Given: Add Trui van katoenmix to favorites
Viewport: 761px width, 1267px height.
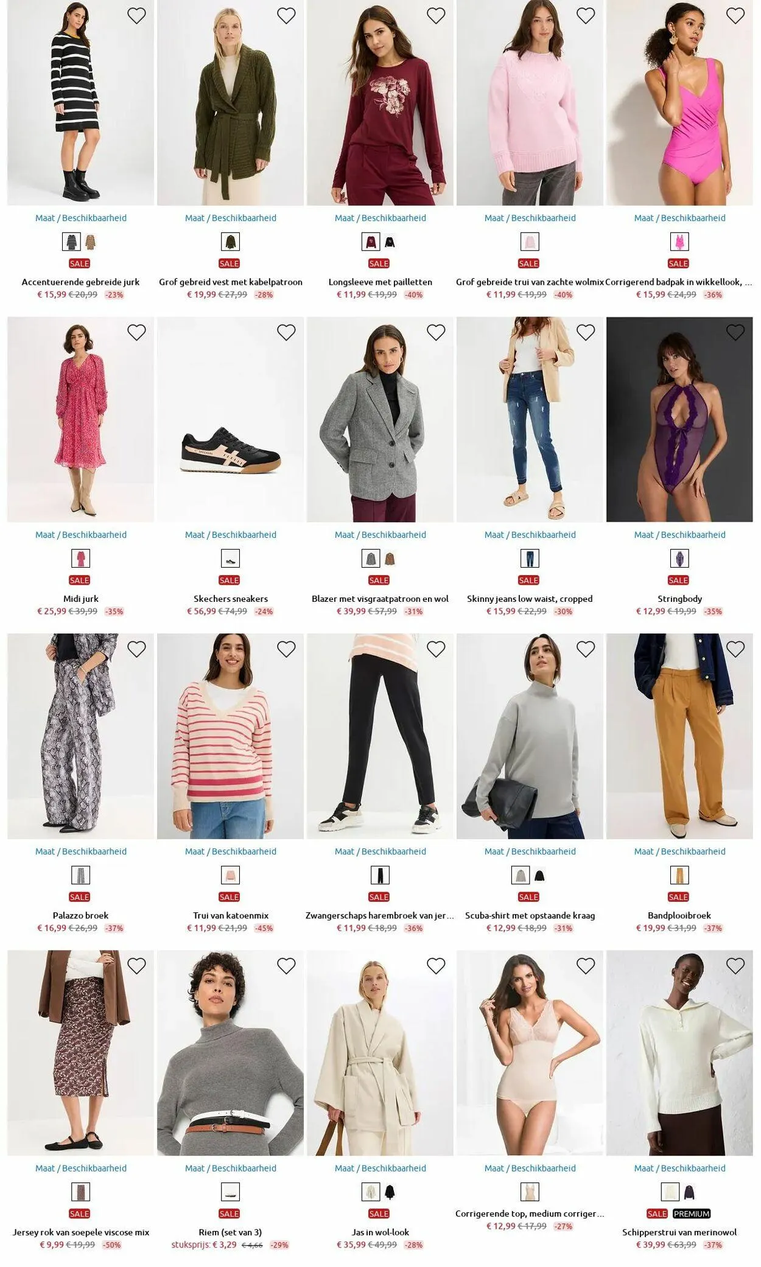Looking at the screenshot, I should (x=286, y=649).
